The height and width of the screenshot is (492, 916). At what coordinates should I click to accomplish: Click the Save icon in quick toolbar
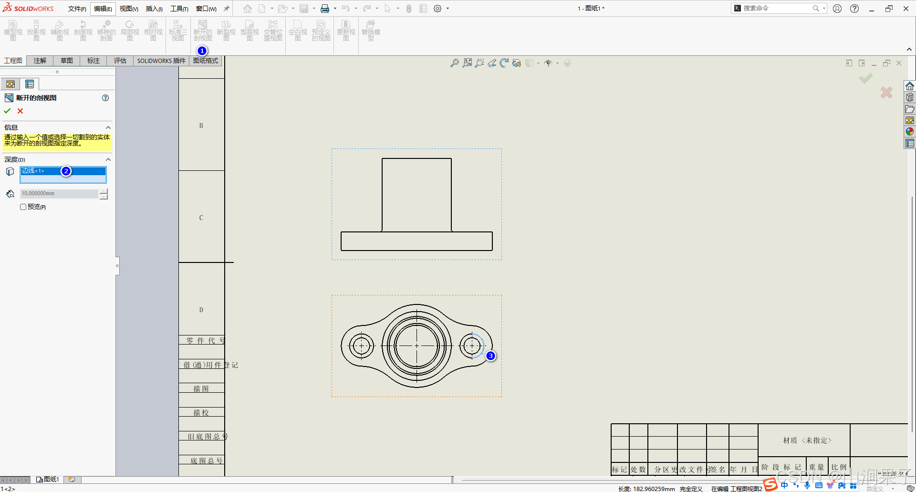(304, 9)
